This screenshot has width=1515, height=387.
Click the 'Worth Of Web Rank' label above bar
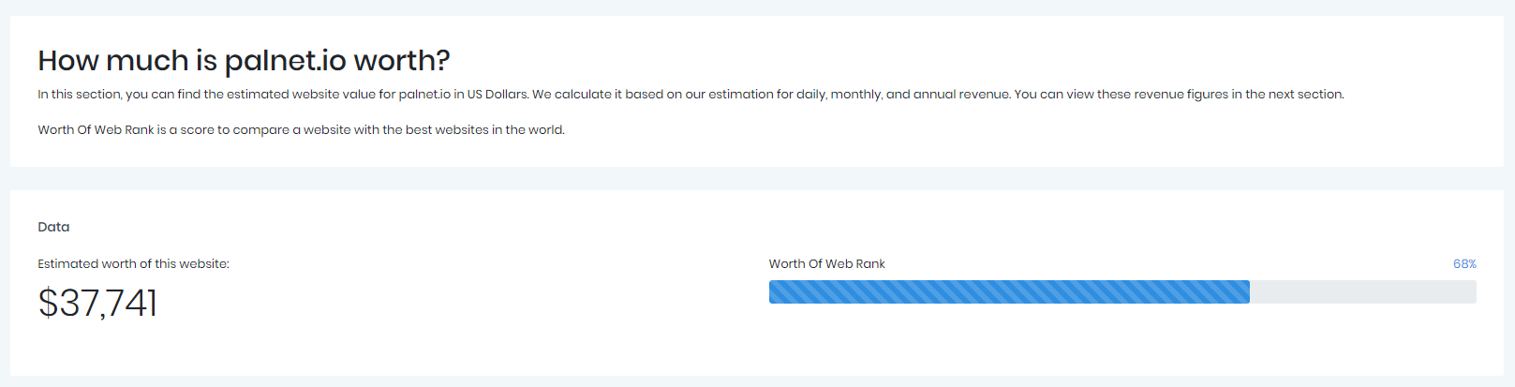click(826, 264)
